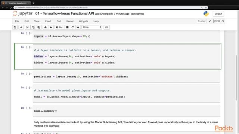
Task: Click the inputs = tf.keras.Input code line
Action: pos(62,36)
